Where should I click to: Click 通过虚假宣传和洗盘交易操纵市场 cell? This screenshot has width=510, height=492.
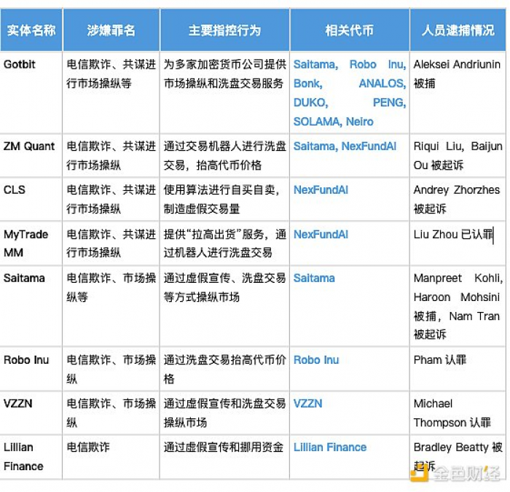coord(224,413)
